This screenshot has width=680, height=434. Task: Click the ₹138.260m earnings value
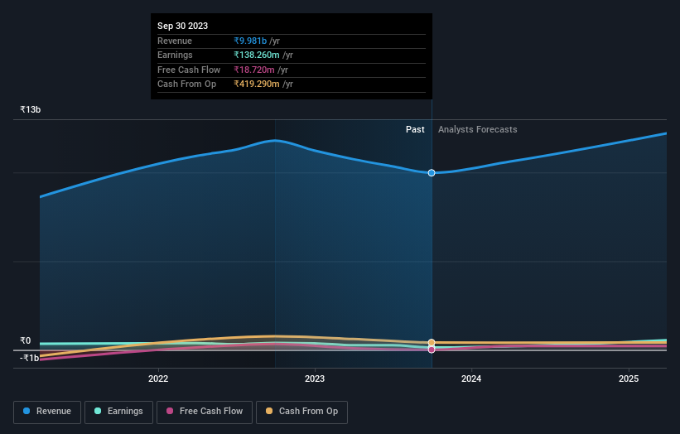pyautogui.click(x=257, y=55)
